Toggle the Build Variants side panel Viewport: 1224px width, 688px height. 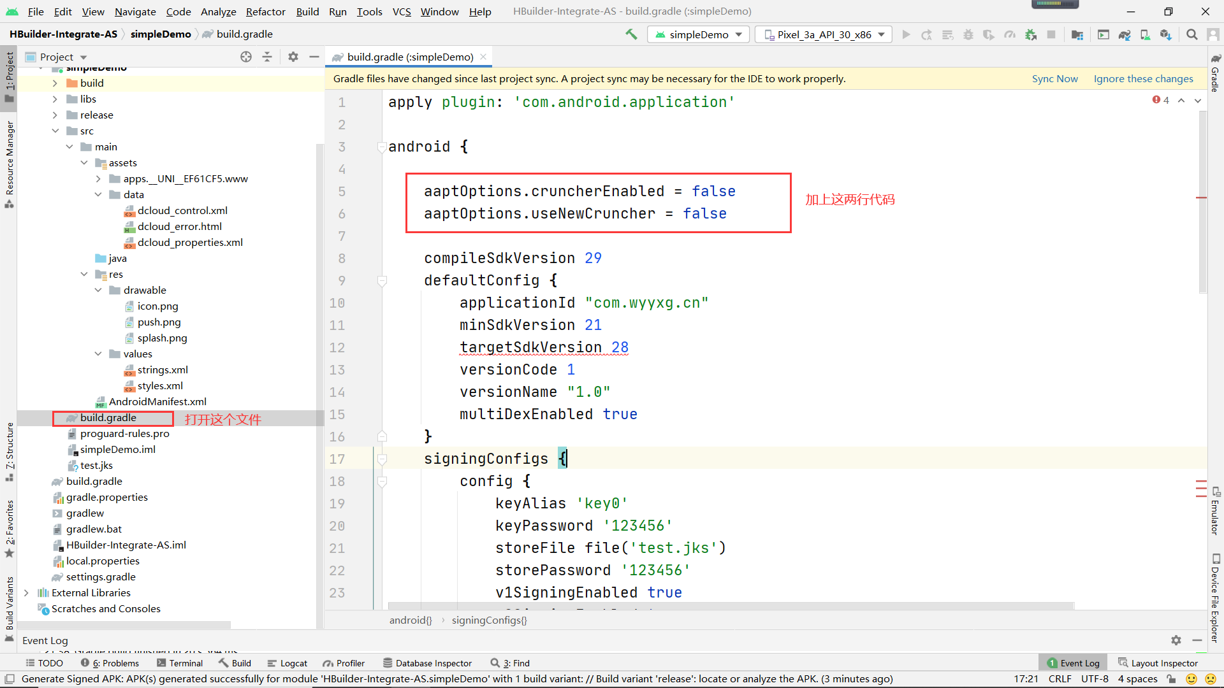(9, 603)
